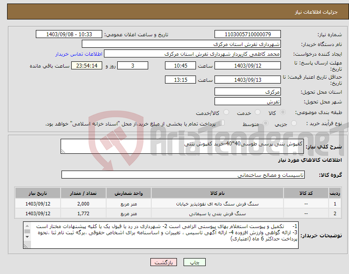Click item name سنگ فرش سنگ دانه ای نفوذپذیر خیابان
The image size is (349, 274).
pos(217,204)
